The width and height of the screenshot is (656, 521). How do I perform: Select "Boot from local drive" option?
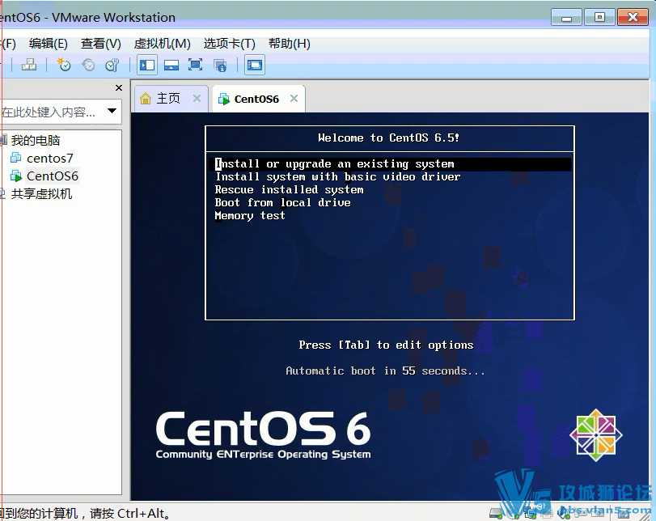point(282,203)
